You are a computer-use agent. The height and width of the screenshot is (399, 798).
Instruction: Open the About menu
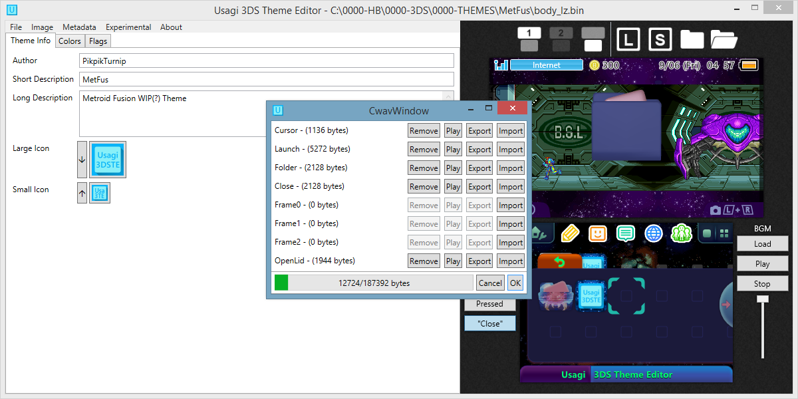point(171,27)
